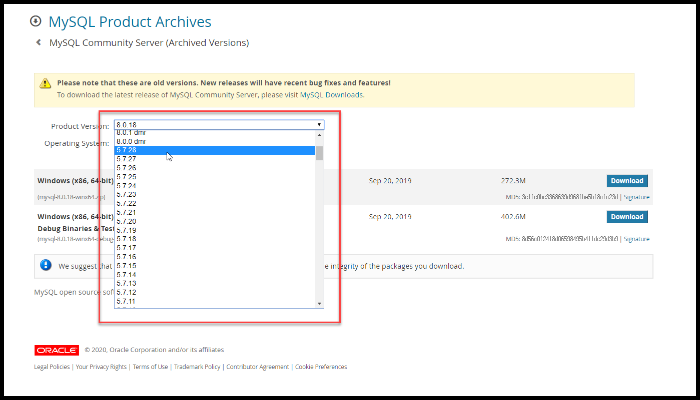The image size is (700, 400).
Task: Click the 272.3M file size text
Action: coord(513,181)
